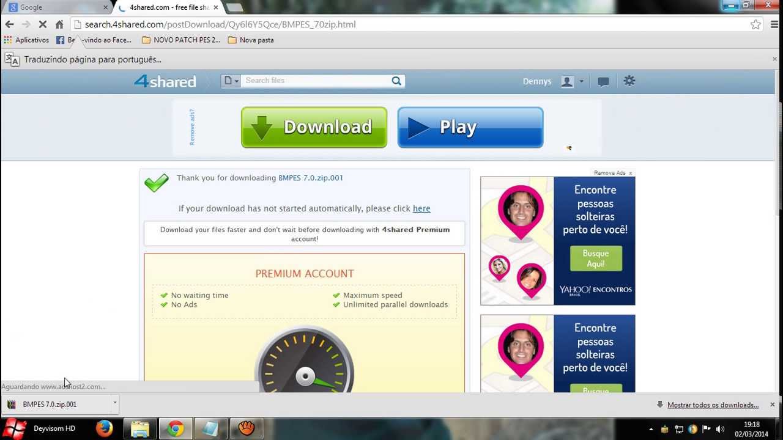The width and height of the screenshot is (783, 440).
Task: Close the translation bar
Action: coord(774,59)
